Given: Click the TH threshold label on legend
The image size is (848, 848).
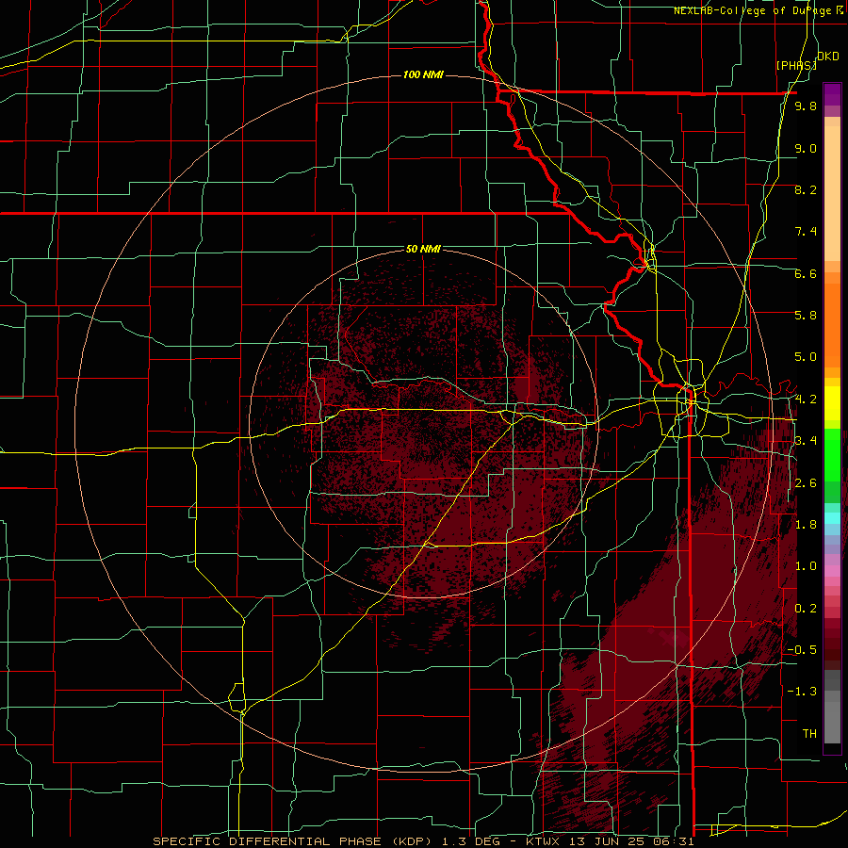Looking at the screenshot, I should 809,734.
